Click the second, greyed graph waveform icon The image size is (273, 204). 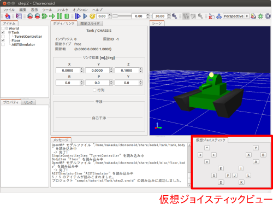coord(193,16)
